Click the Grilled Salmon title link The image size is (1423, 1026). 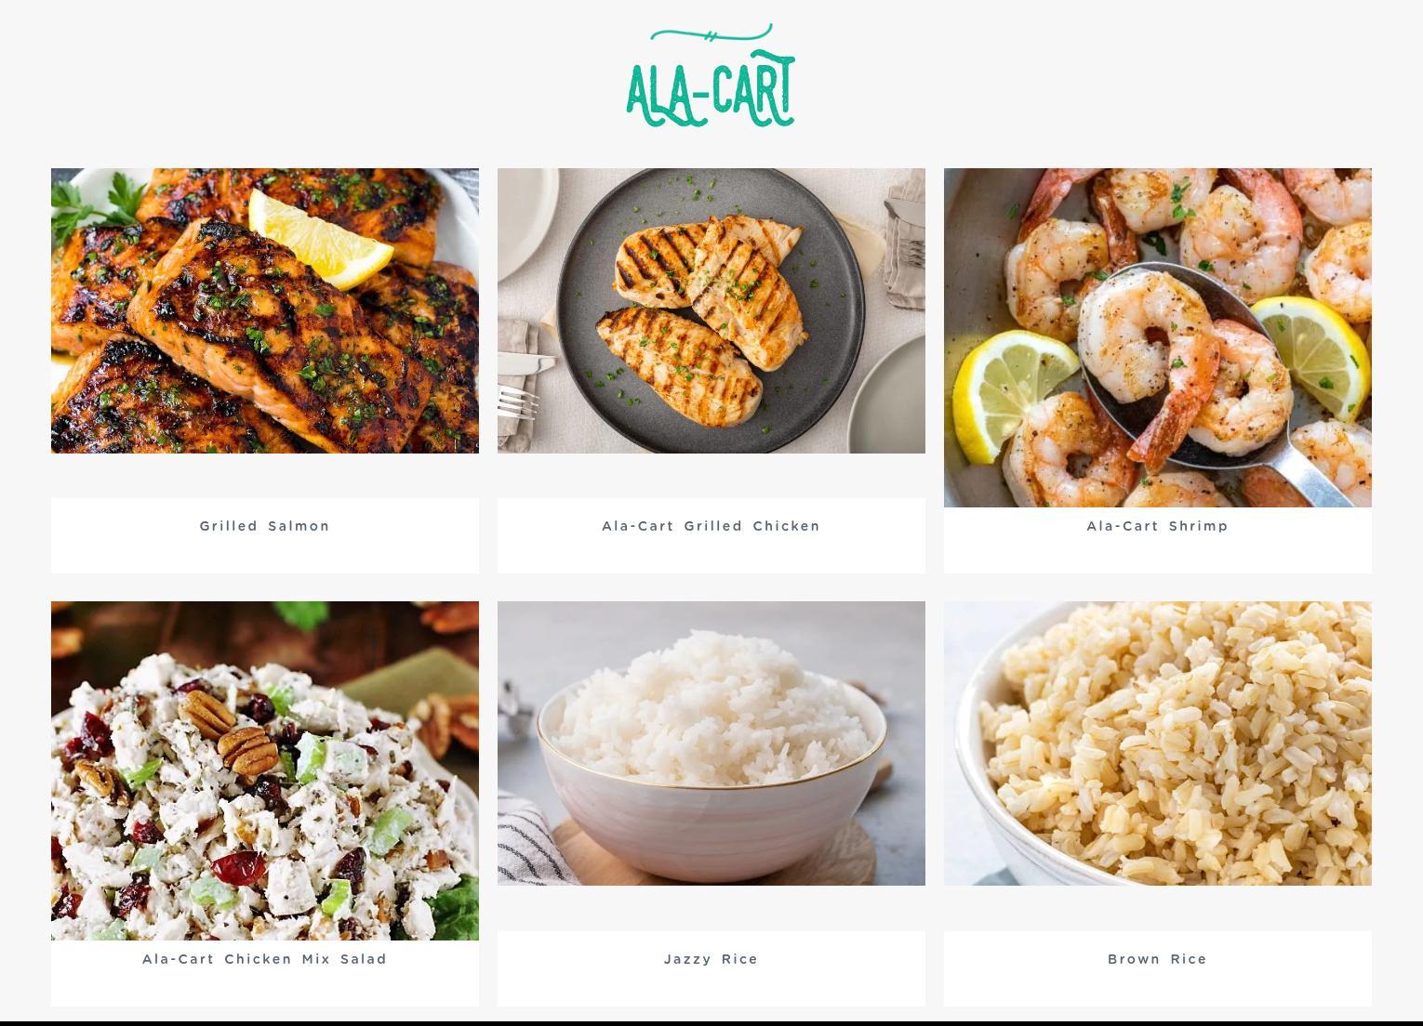[x=265, y=526]
